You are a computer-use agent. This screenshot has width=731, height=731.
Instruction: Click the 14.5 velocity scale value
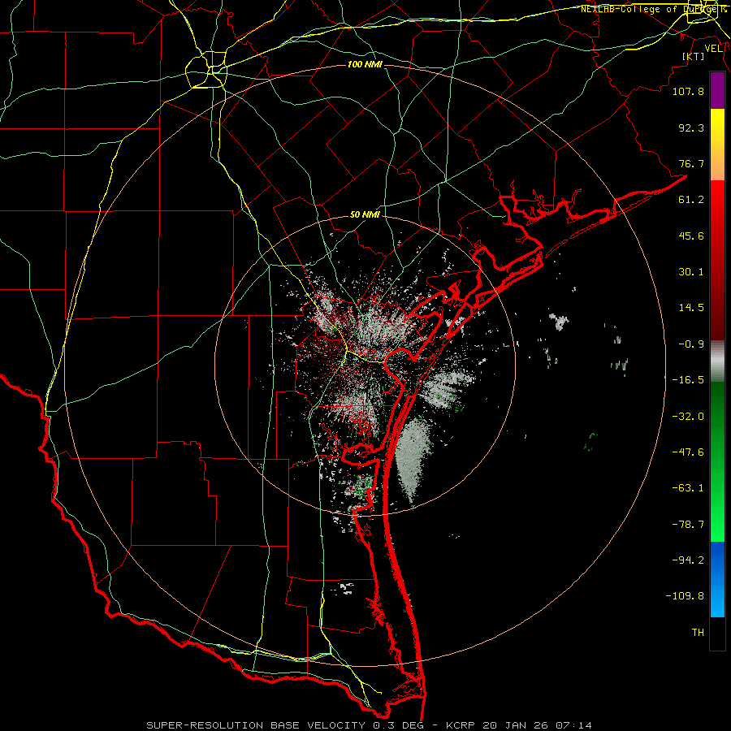[691, 308]
